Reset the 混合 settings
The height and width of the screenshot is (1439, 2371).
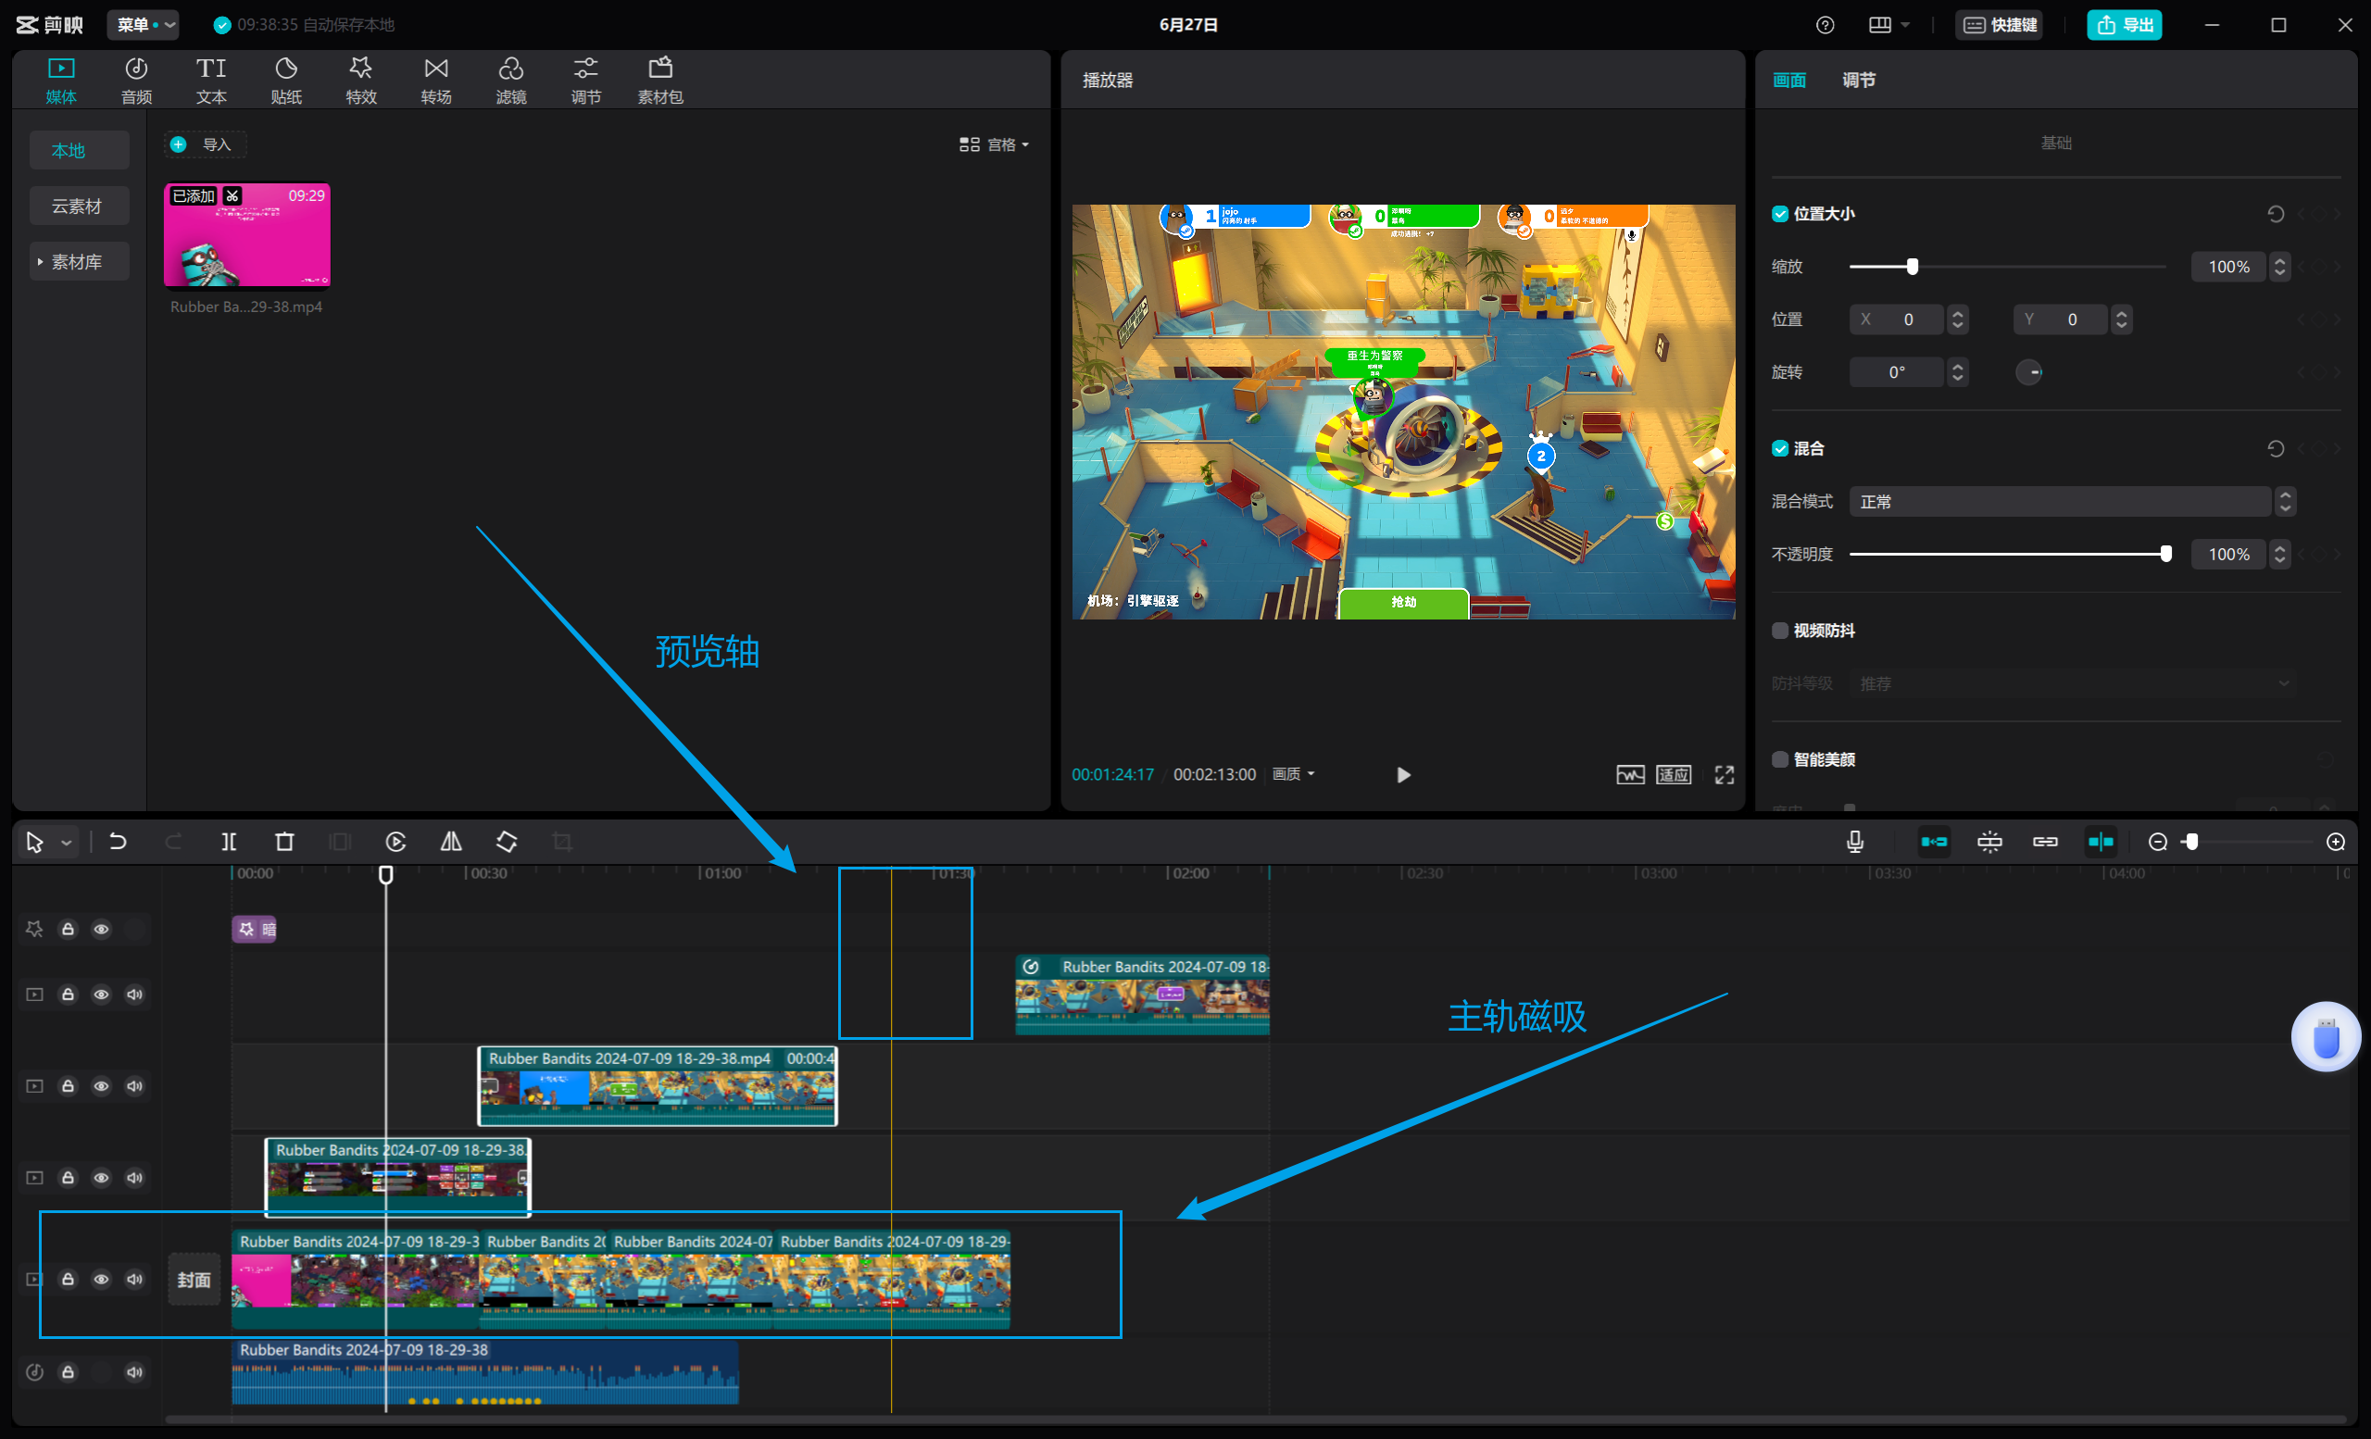[x=2276, y=448]
